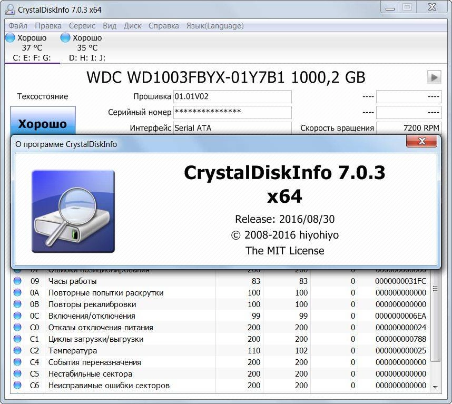Click the status orb for Неисправимые ошибки секторов
452x404 pixels.
click(17, 385)
